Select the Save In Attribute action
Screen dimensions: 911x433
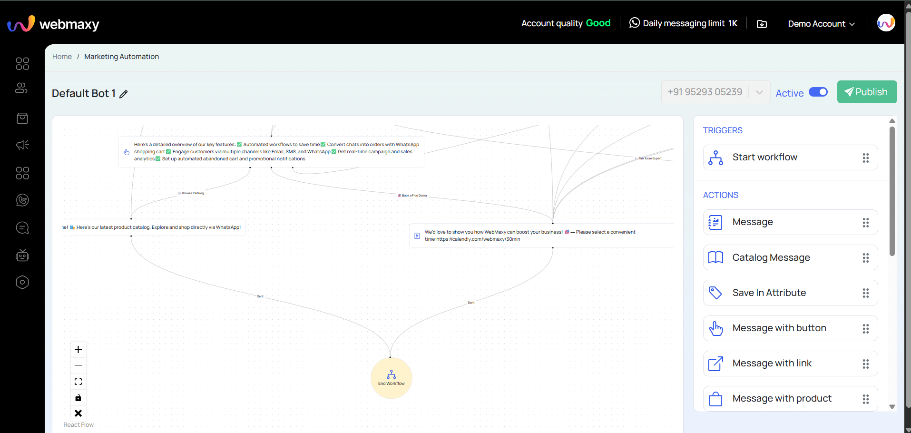pos(790,293)
